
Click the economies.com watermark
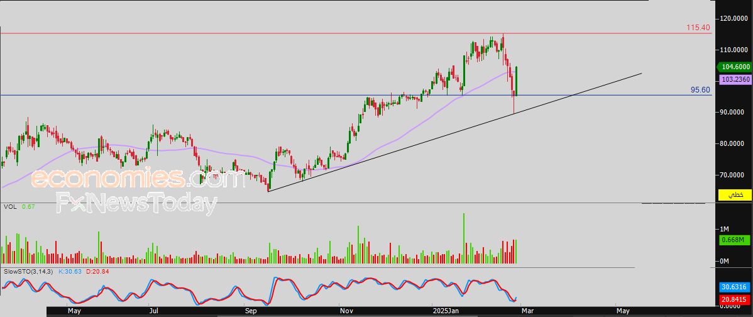138,180
